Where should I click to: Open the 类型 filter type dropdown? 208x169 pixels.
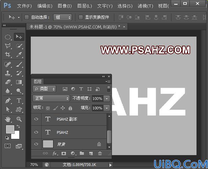click(x=44, y=89)
